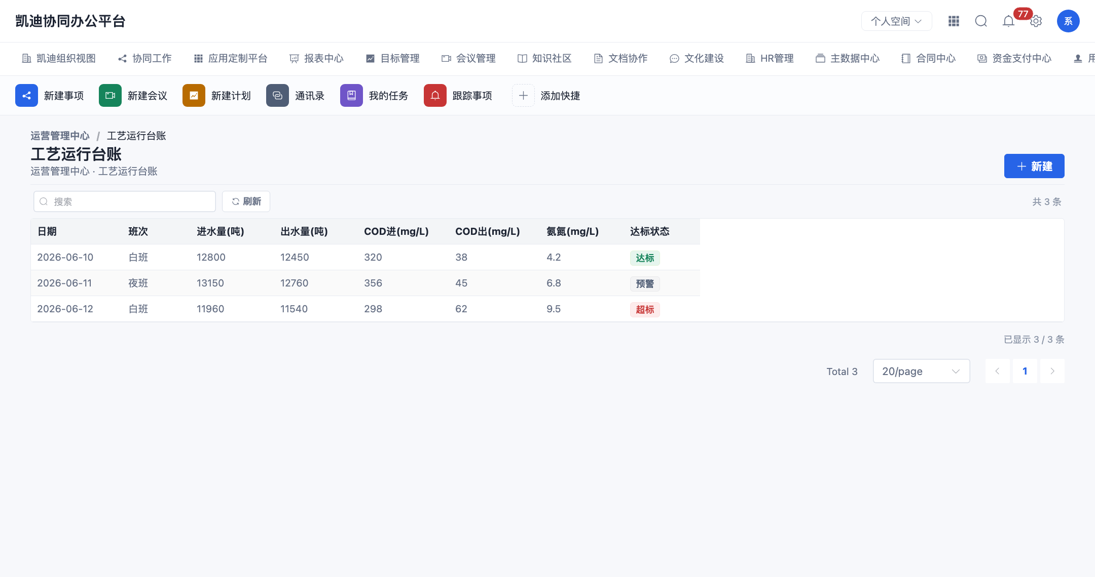Click the 添加快捷 label
1095x577 pixels.
560,96
